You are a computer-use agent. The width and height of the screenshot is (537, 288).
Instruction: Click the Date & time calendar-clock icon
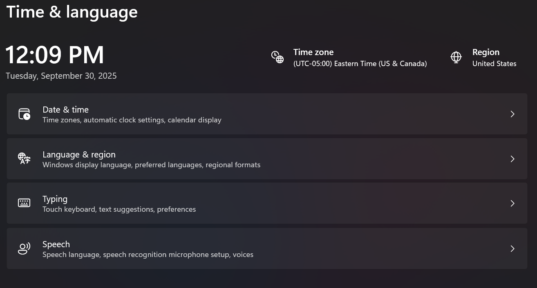point(24,114)
